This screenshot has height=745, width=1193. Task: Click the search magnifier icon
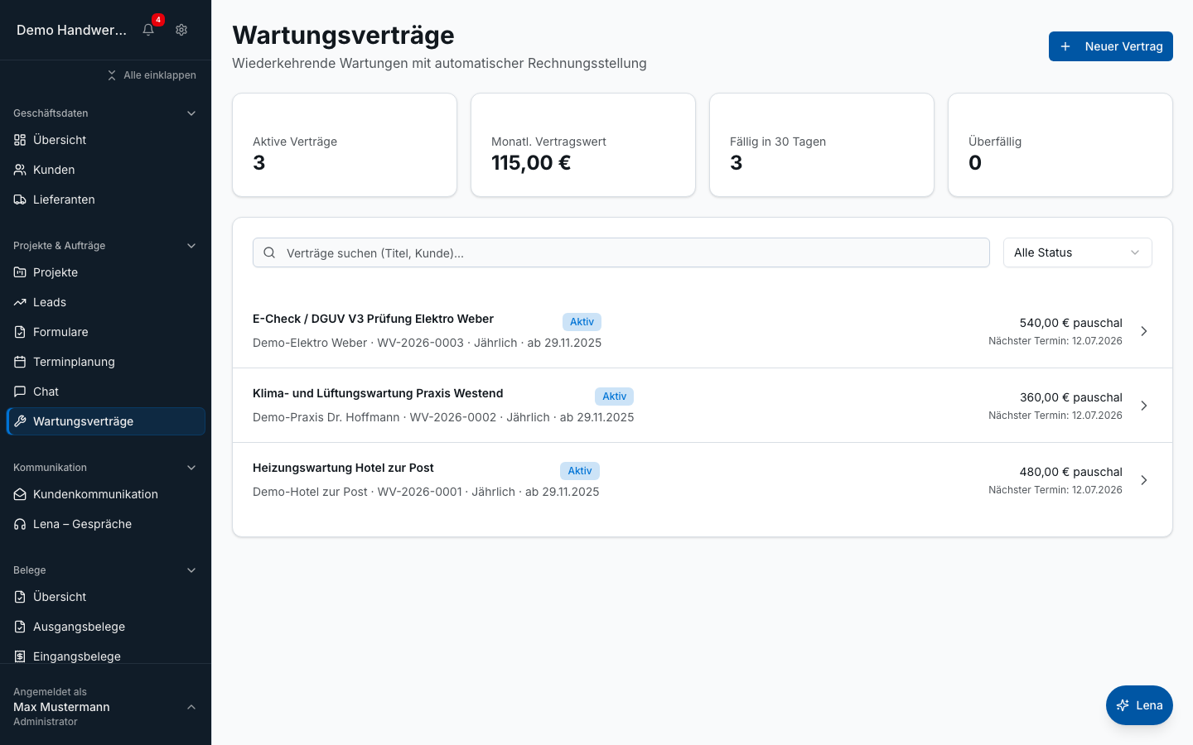[x=269, y=252]
